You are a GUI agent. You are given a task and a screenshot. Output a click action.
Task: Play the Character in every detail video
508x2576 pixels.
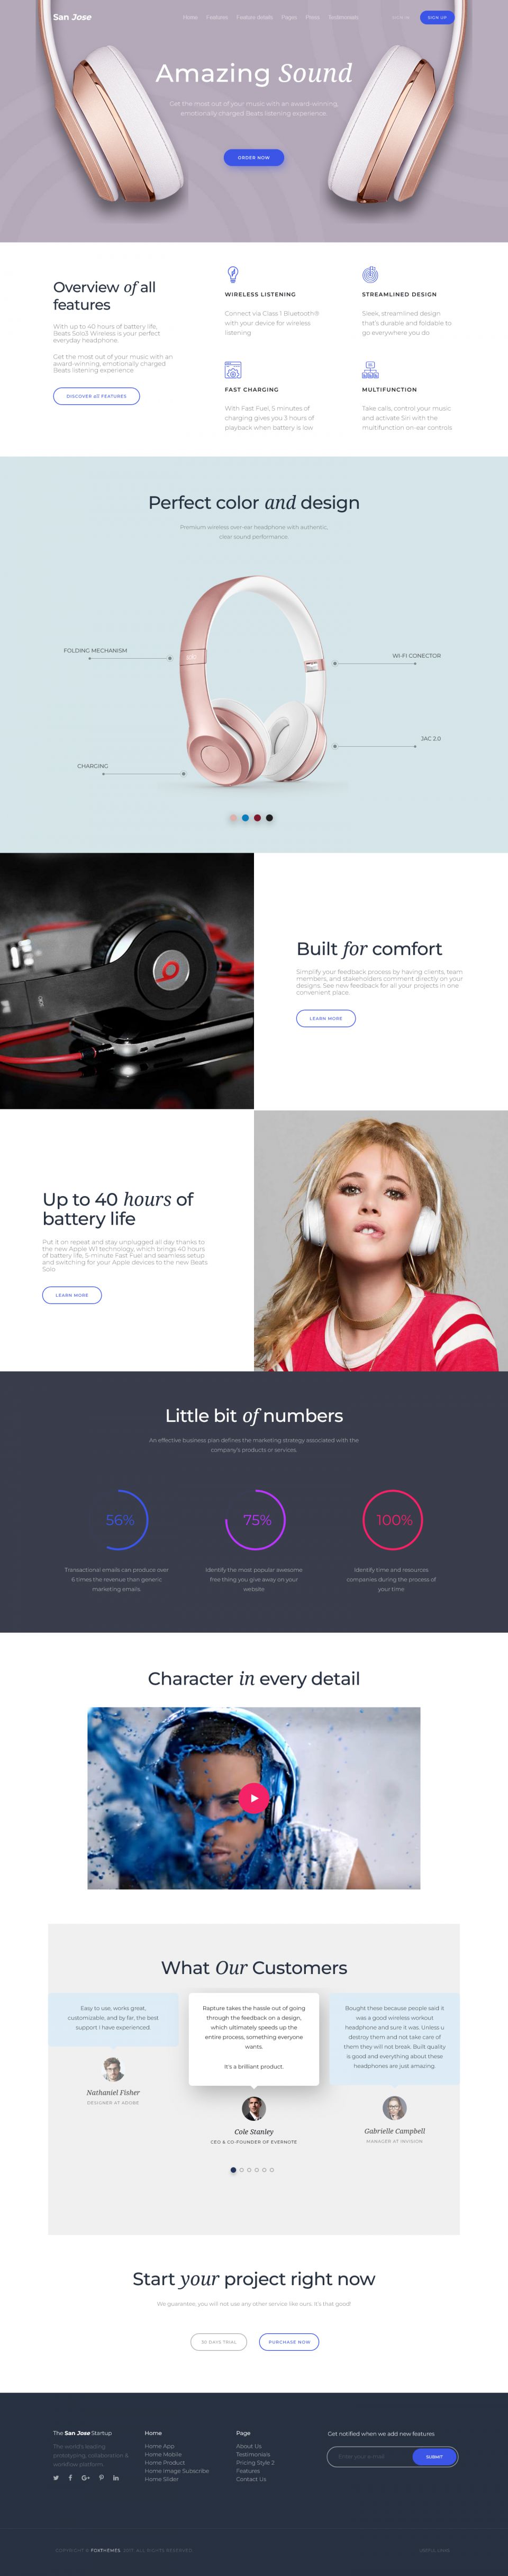(253, 1798)
